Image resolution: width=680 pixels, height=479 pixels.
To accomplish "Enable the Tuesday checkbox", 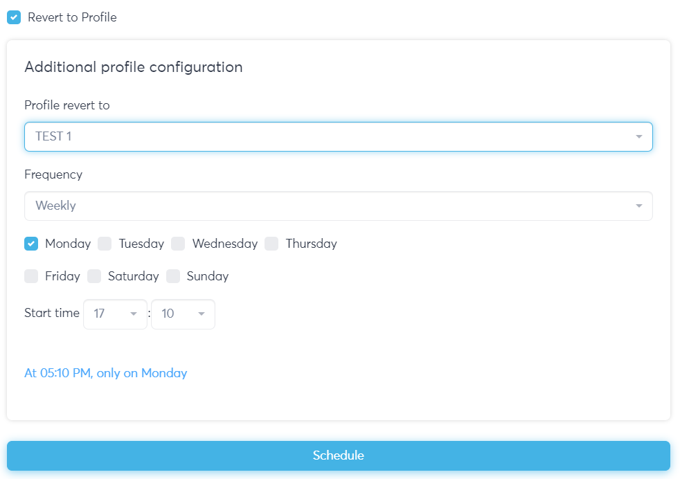I will [x=105, y=244].
